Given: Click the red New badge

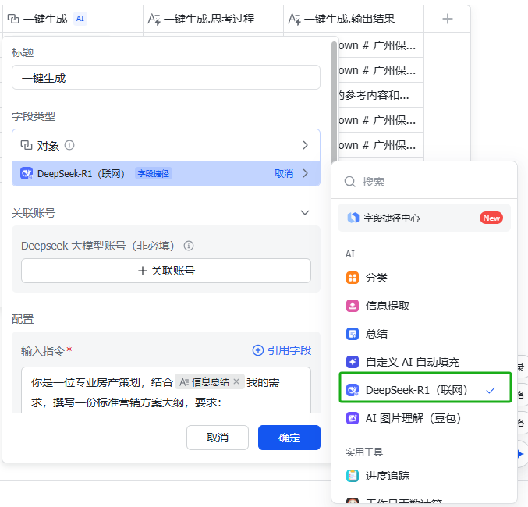Looking at the screenshot, I should click(x=491, y=218).
